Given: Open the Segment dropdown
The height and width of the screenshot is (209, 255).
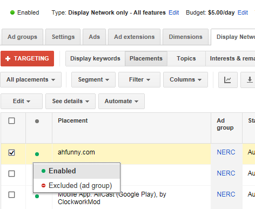Looking at the screenshot, I should point(93,80).
